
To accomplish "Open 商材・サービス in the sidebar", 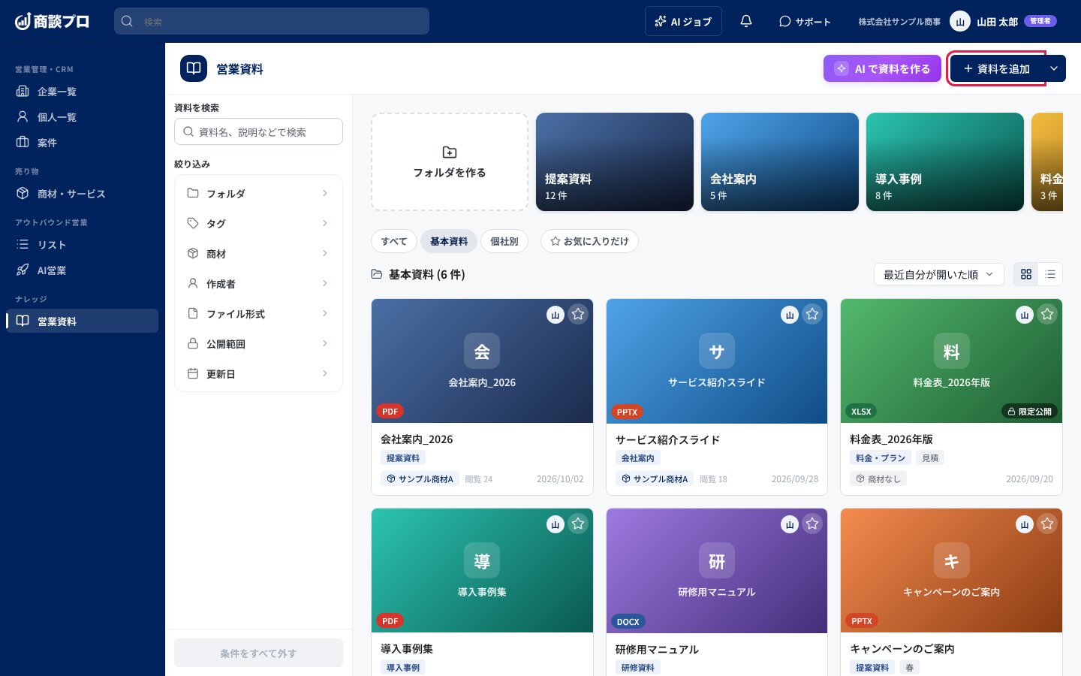I will coord(83,194).
